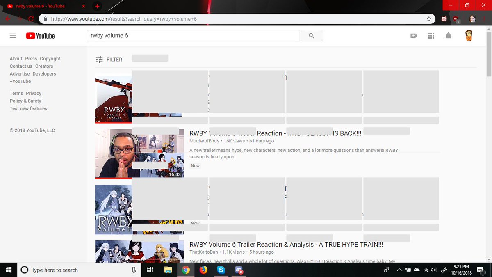This screenshot has height=277, width=492.
Task: Click the Cortana microphone icon
Action: pos(134,270)
